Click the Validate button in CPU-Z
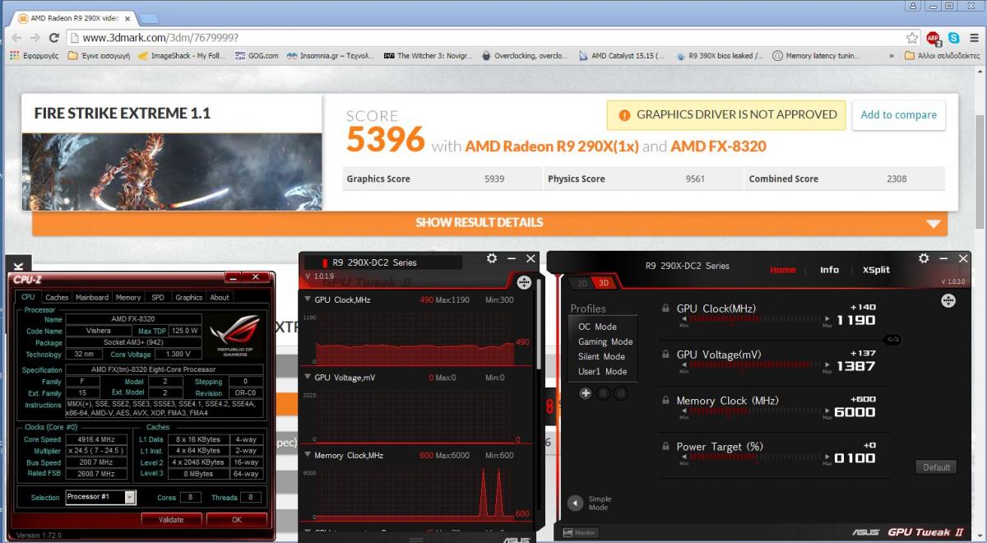The image size is (987, 543). 171,519
